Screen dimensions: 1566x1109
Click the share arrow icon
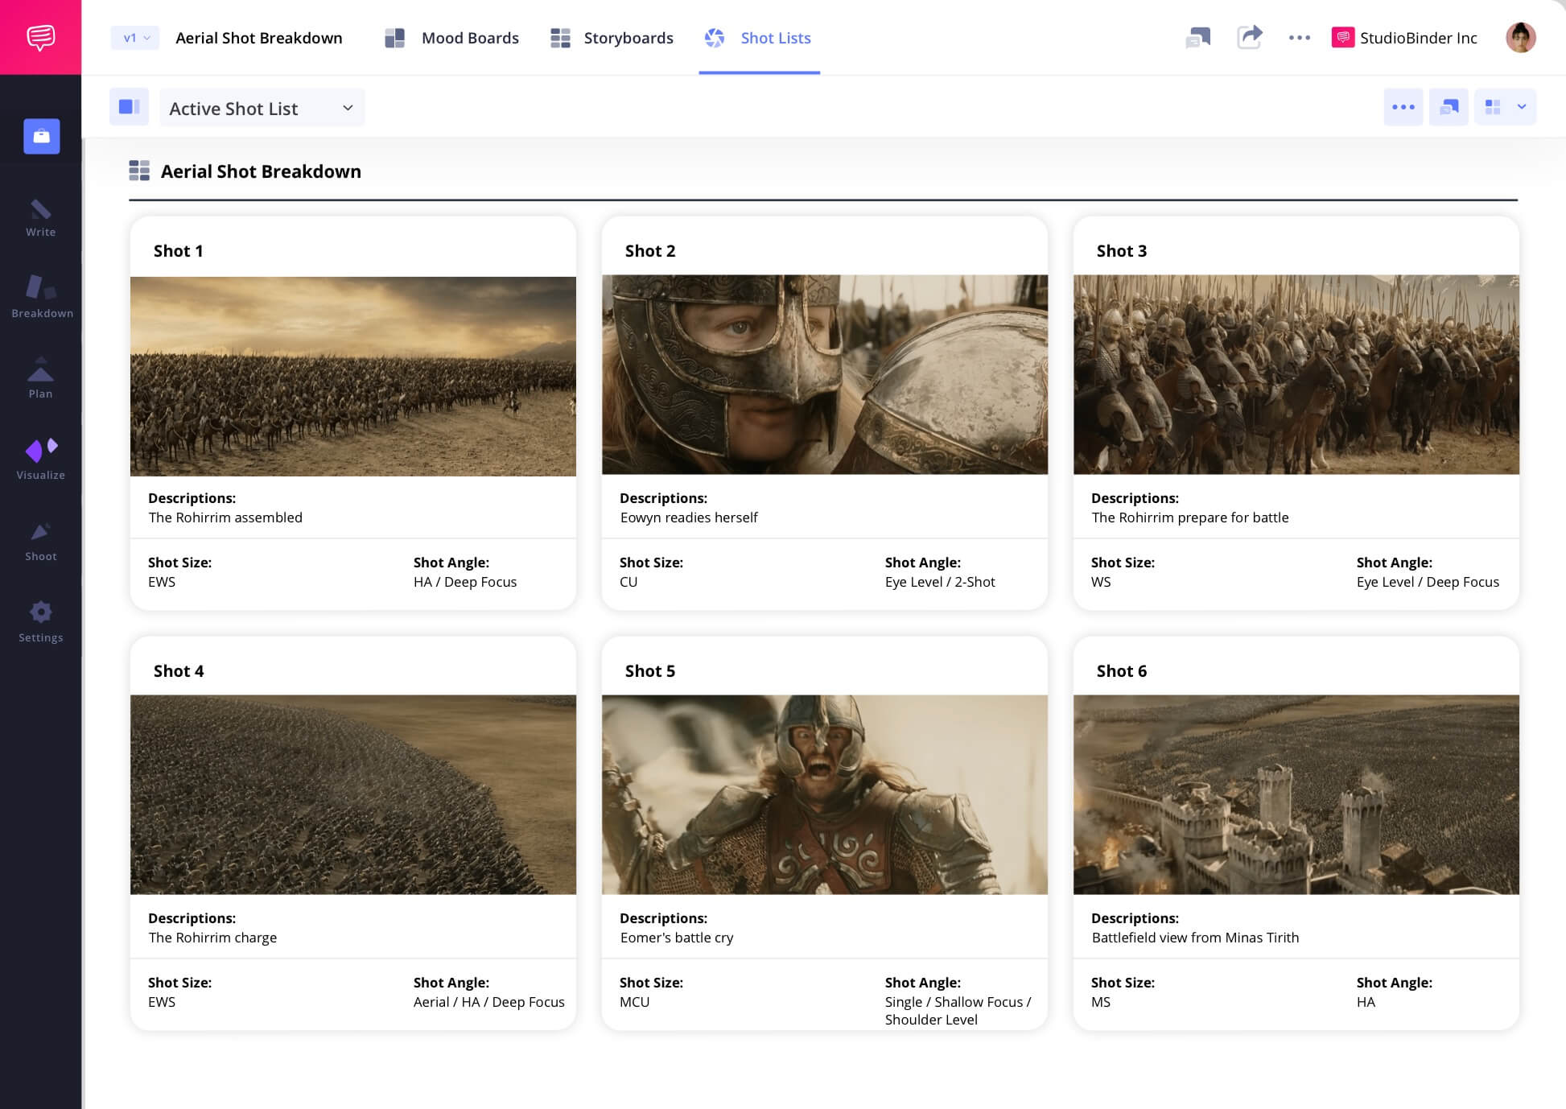click(x=1249, y=37)
